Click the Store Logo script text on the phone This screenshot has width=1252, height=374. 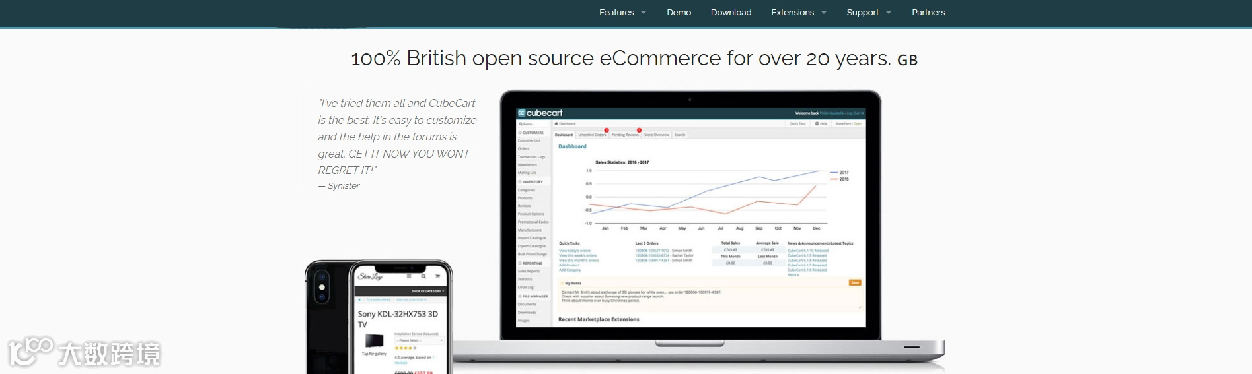pyautogui.click(x=371, y=276)
